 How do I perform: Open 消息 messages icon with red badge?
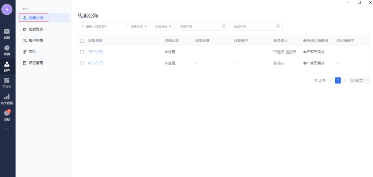coord(7,113)
